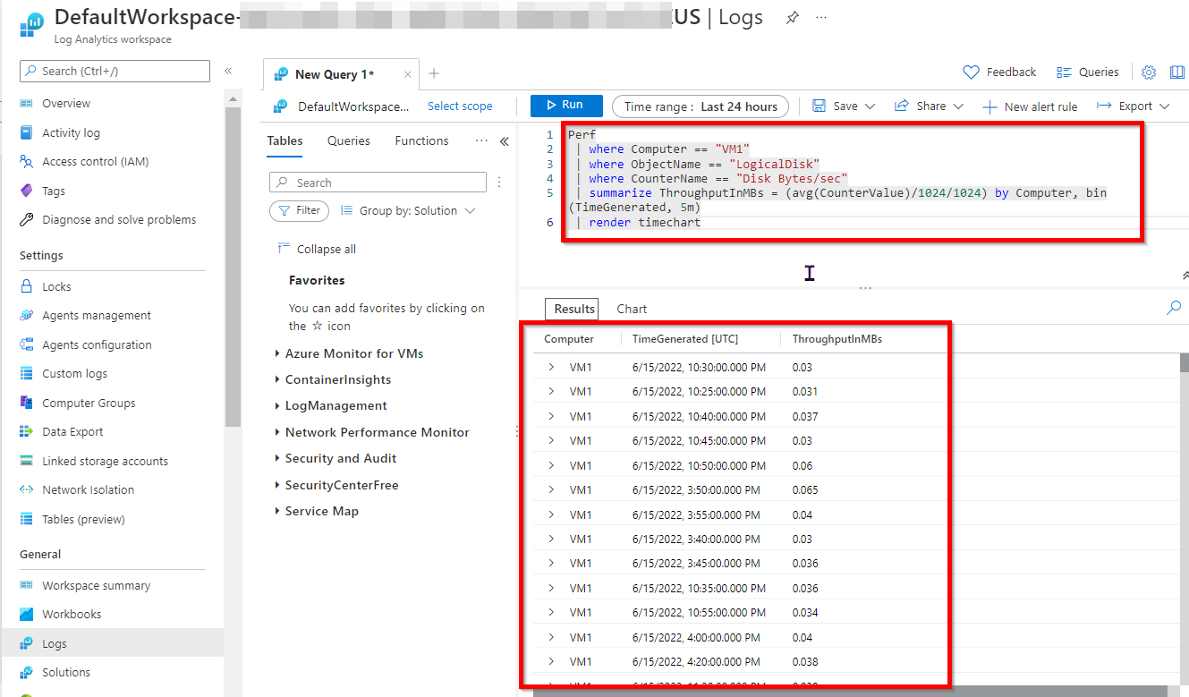1189x697 pixels.
Task: Open Logs in the General menu
Action: coord(112,643)
